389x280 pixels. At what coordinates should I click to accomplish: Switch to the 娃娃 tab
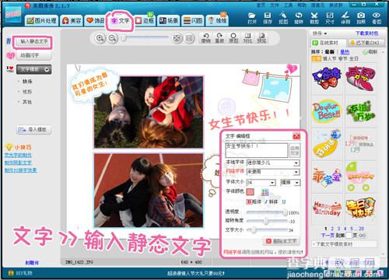(217, 20)
